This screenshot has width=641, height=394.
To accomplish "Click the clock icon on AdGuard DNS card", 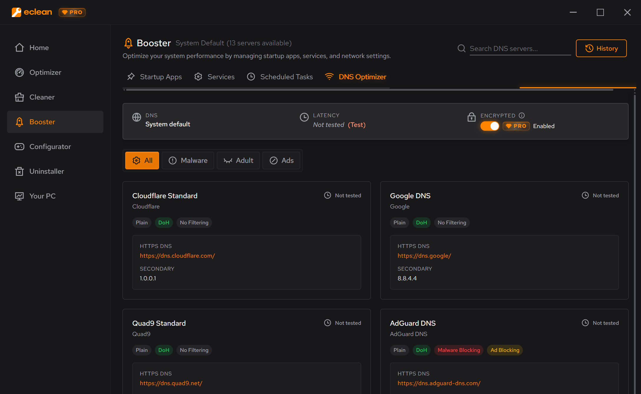I will tap(585, 323).
